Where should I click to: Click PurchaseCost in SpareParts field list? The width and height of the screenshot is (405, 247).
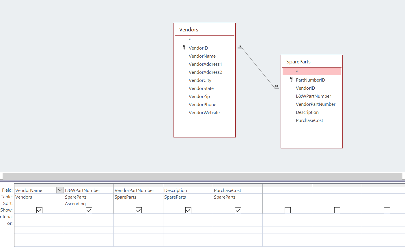pos(309,120)
